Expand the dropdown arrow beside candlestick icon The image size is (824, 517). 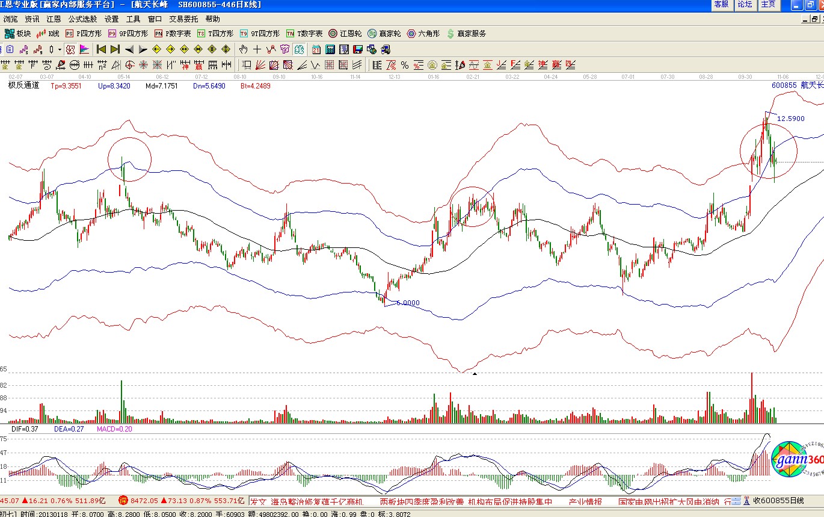pos(60,49)
